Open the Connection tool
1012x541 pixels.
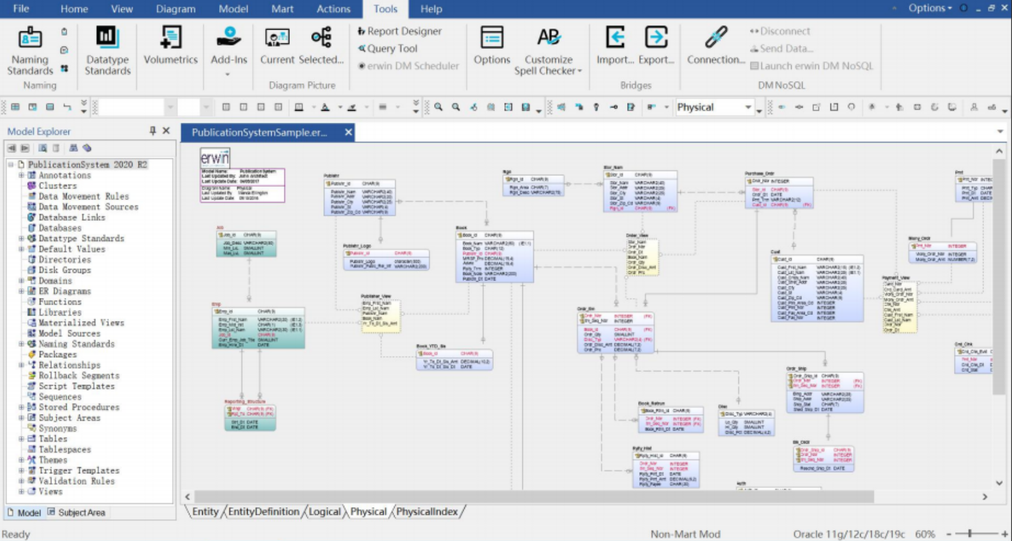(715, 46)
